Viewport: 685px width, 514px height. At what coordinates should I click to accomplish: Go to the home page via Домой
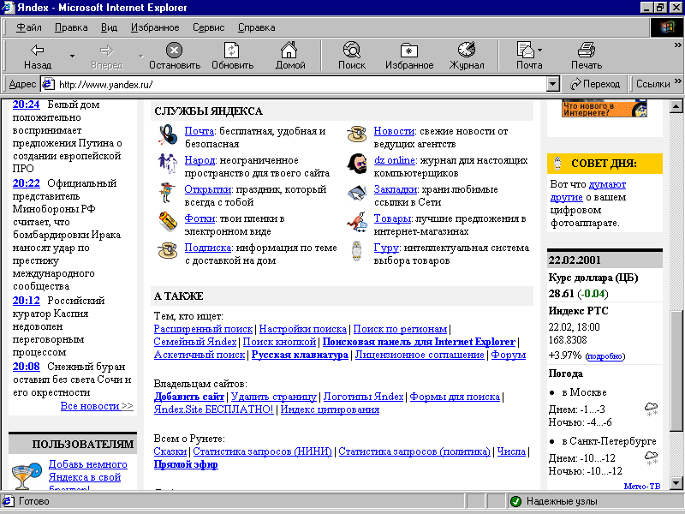pyautogui.click(x=289, y=56)
